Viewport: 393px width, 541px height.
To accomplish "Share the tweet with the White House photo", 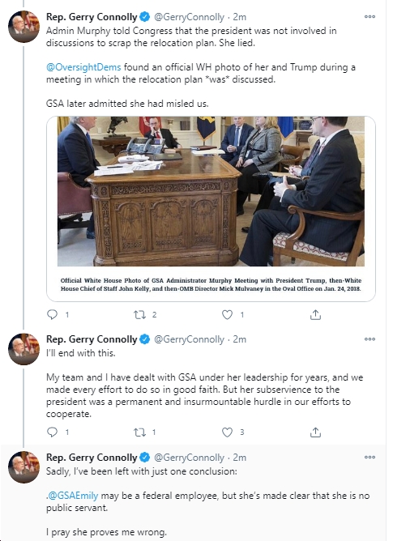I will pyautogui.click(x=315, y=315).
